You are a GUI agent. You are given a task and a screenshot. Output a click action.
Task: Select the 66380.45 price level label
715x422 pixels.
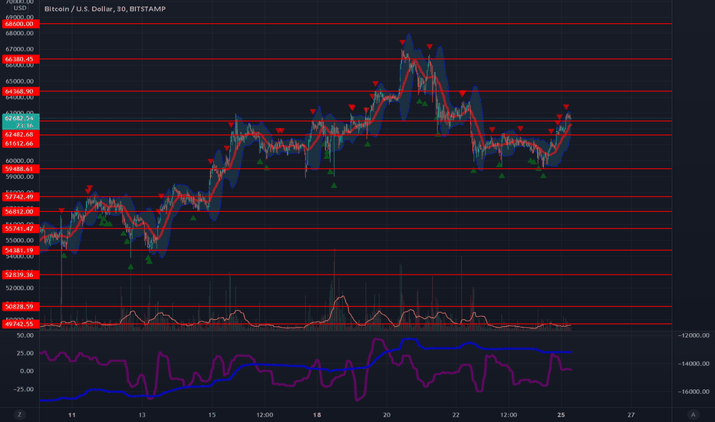click(20, 59)
